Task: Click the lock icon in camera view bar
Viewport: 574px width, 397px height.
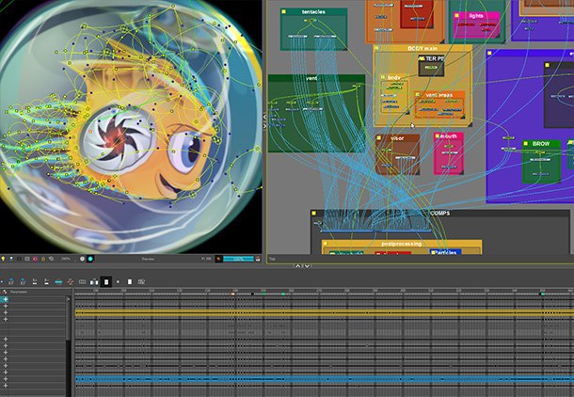Action: point(43,259)
